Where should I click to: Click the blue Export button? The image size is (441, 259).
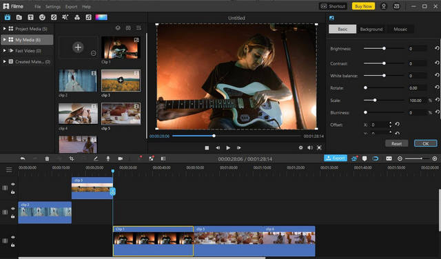(x=336, y=158)
